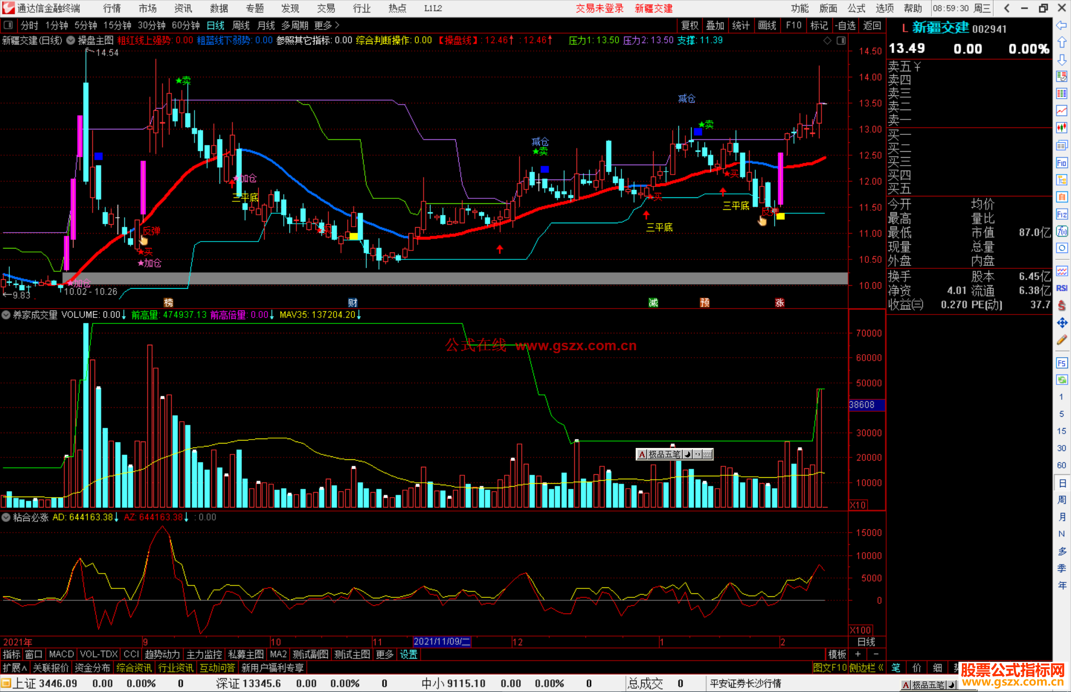Open the 复权 adjustment menu
Image resolution: width=1071 pixels, height=692 pixels.
tap(690, 25)
